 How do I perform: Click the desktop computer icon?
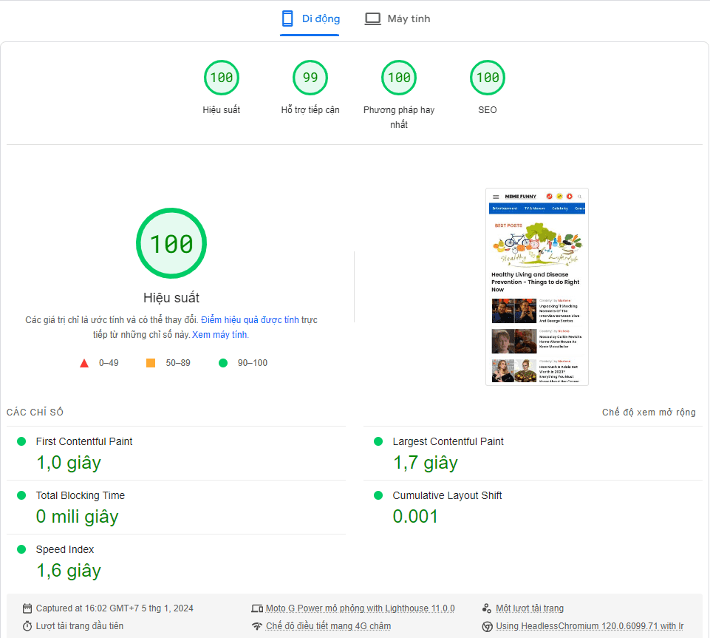[372, 18]
